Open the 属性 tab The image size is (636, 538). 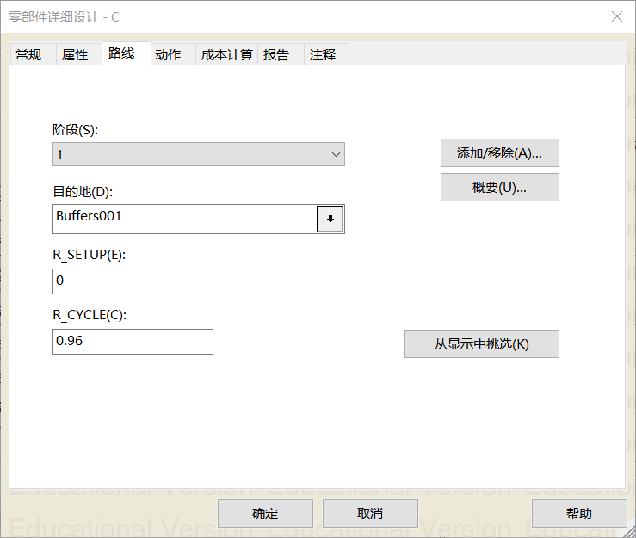[x=75, y=55]
